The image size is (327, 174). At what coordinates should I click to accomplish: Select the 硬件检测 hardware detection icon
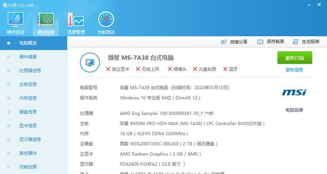(46, 20)
